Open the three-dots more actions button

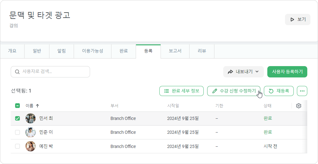tap(302, 91)
